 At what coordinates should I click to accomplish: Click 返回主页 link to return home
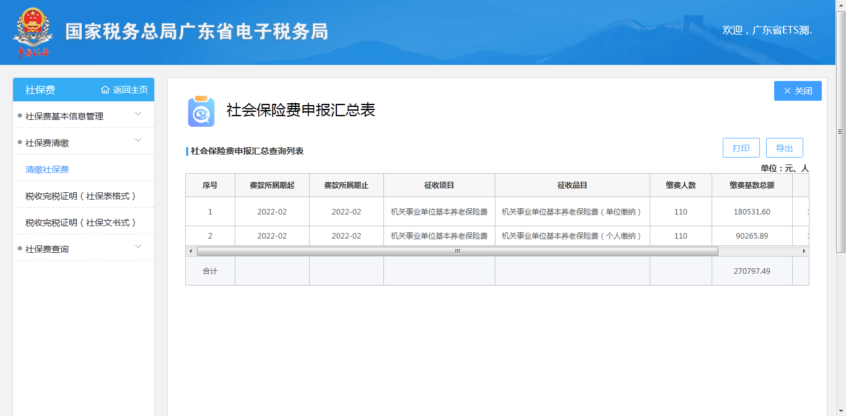click(130, 90)
